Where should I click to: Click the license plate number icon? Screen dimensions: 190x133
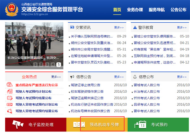coord(79,124)
